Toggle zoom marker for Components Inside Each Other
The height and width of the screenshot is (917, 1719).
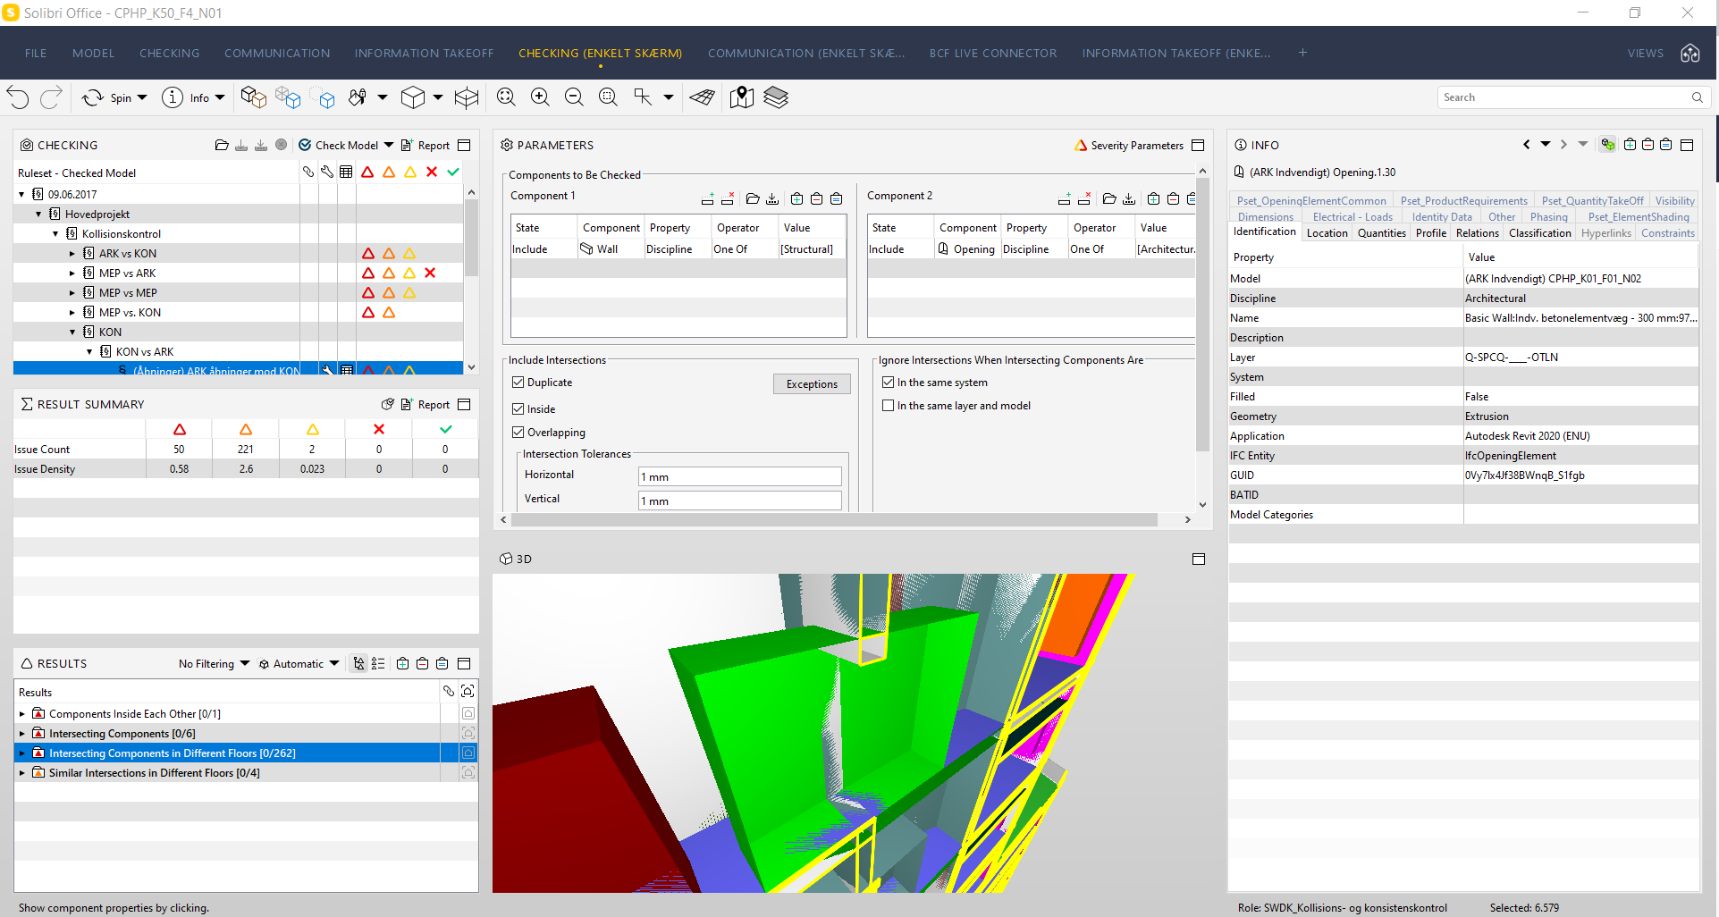tap(468, 713)
